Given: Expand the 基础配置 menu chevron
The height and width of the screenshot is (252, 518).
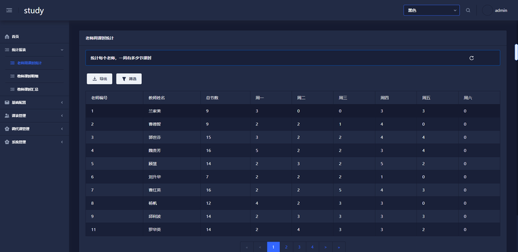Looking at the screenshot, I should (62, 103).
